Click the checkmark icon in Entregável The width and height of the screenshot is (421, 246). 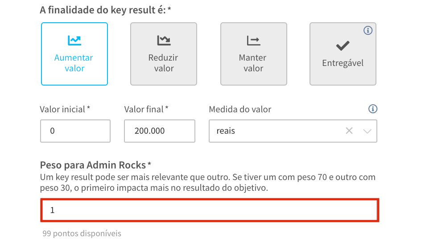[343, 45]
